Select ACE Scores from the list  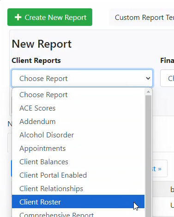tap(78, 108)
